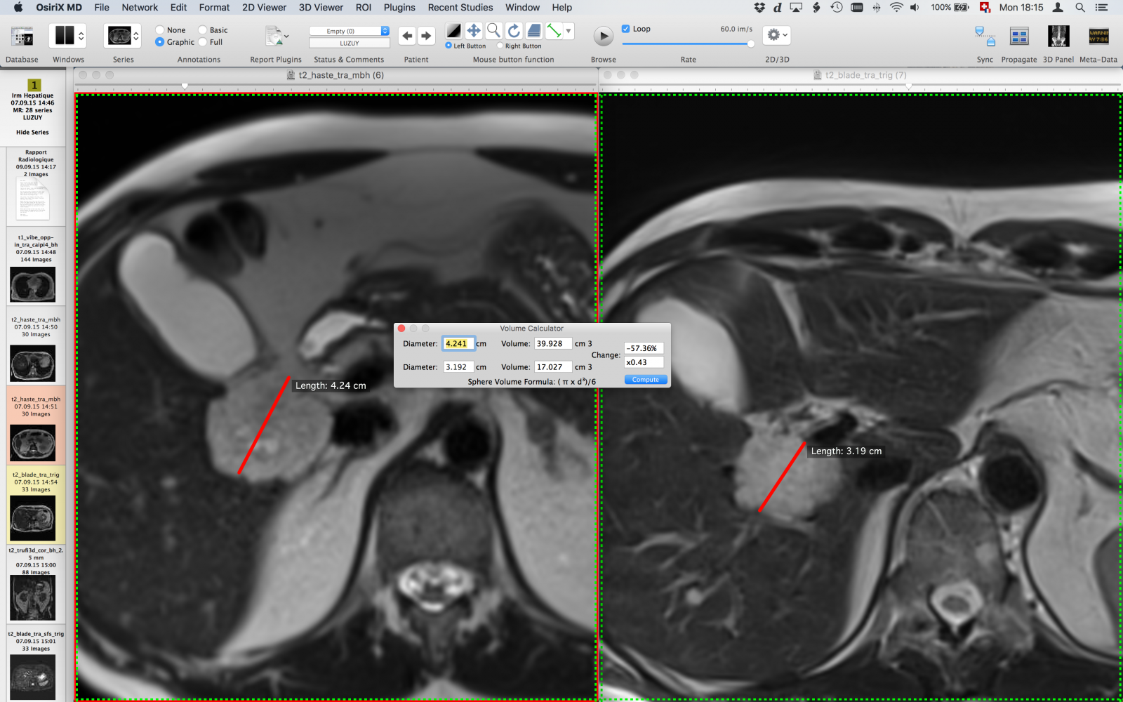This screenshot has height=702, width=1123.
Task: Open the Plugins menu
Action: (399, 8)
